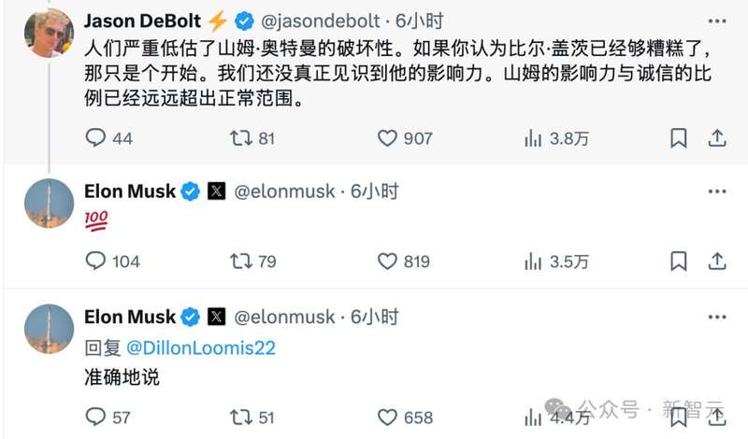Bookmark Elon Musk's 100 emoji tweet
Screen dimensions: 748x439
679,262
